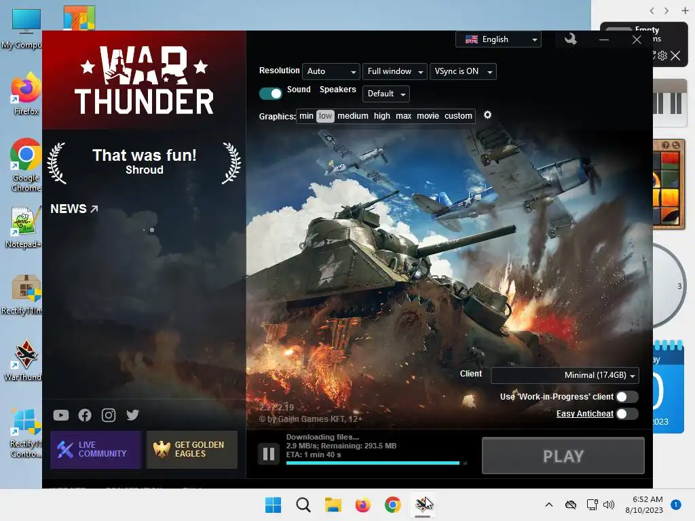The image size is (695, 521).
Task: Open Windows Start menu
Action: point(273,505)
